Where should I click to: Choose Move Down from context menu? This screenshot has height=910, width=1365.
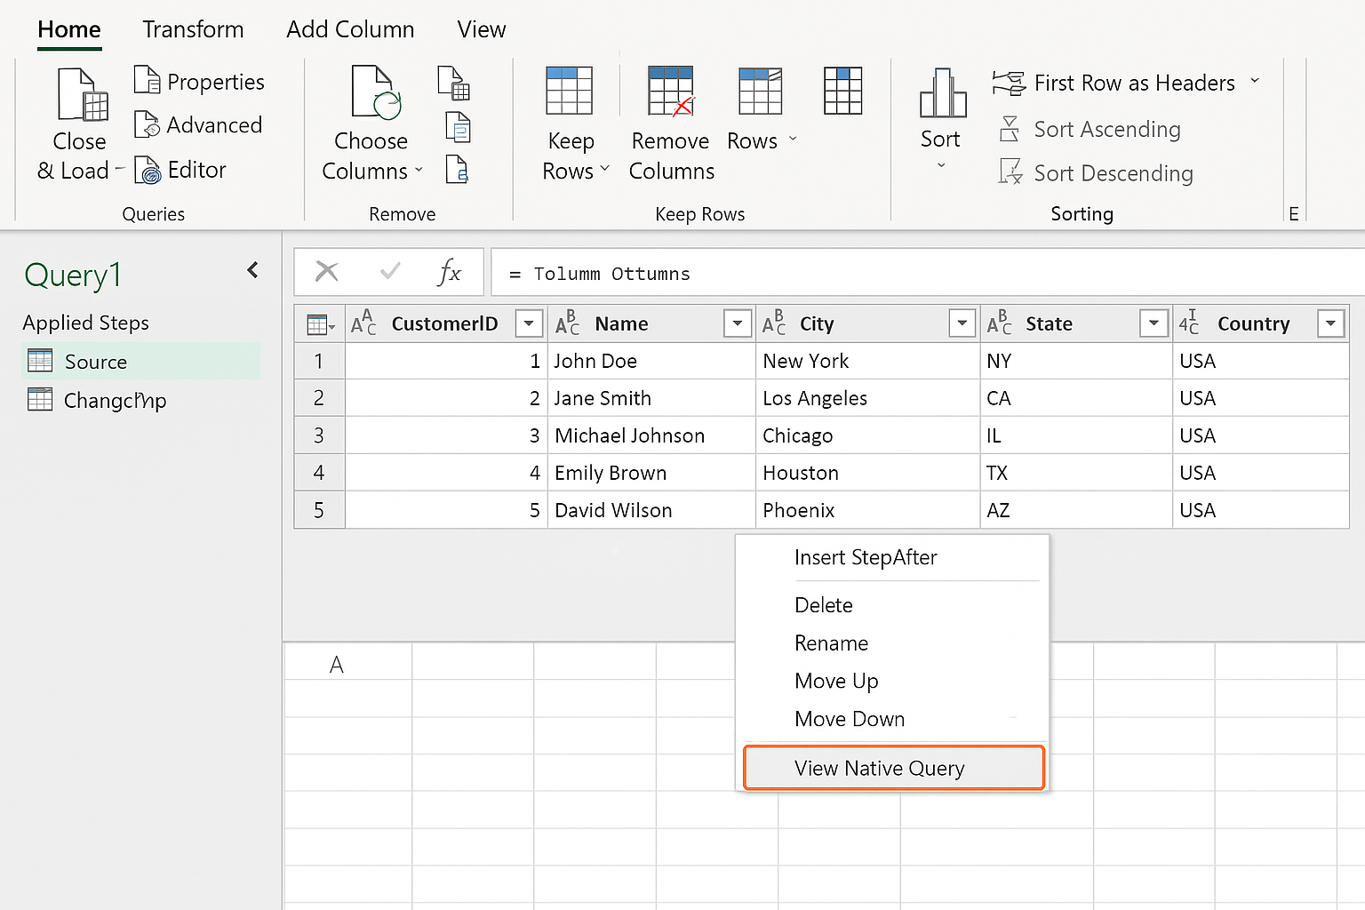click(x=892, y=719)
